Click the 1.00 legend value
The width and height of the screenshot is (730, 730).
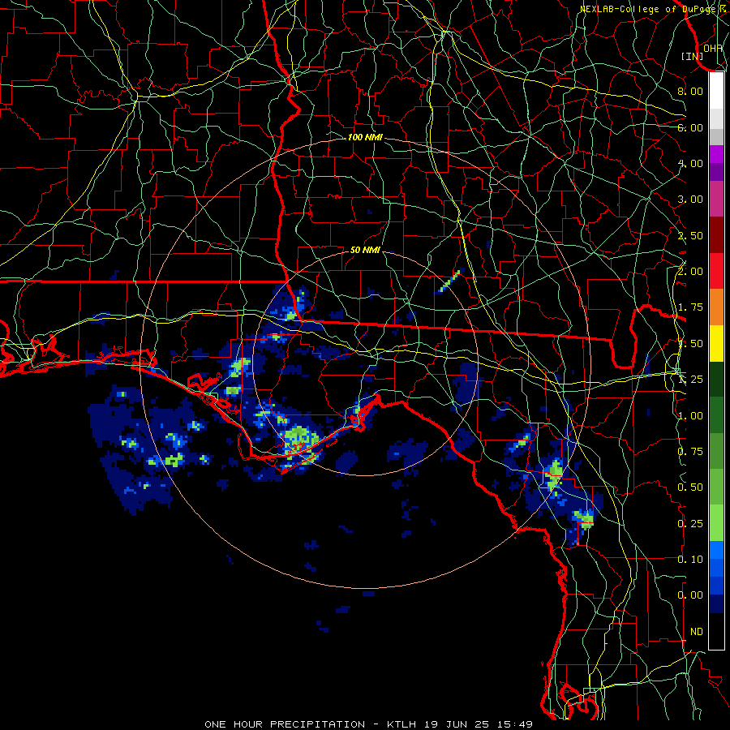pyautogui.click(x=690, y=416)
